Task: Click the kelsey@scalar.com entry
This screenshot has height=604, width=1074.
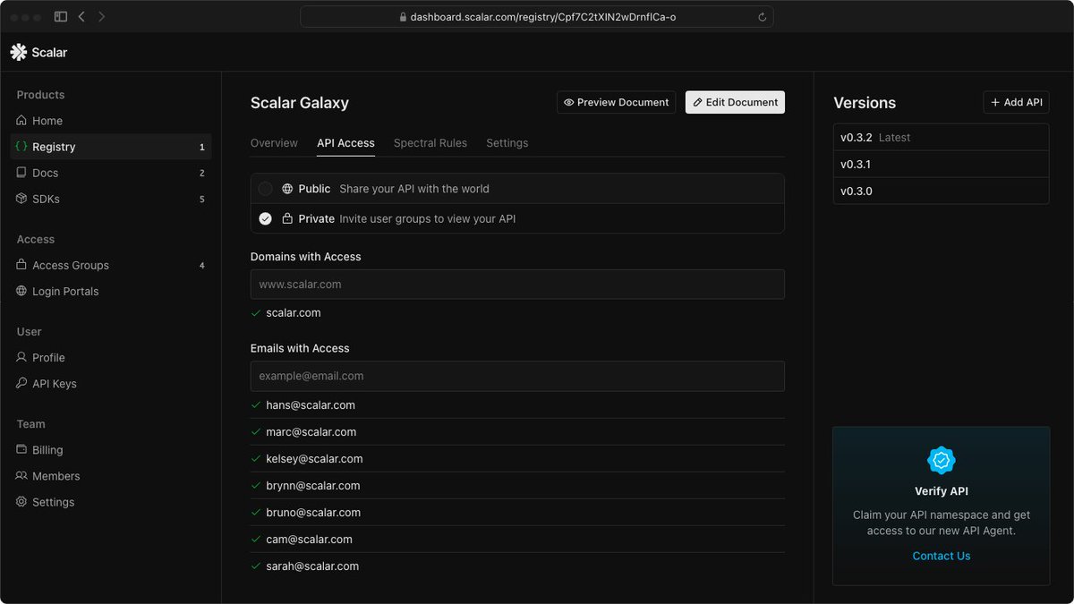Action: point(517,459)
